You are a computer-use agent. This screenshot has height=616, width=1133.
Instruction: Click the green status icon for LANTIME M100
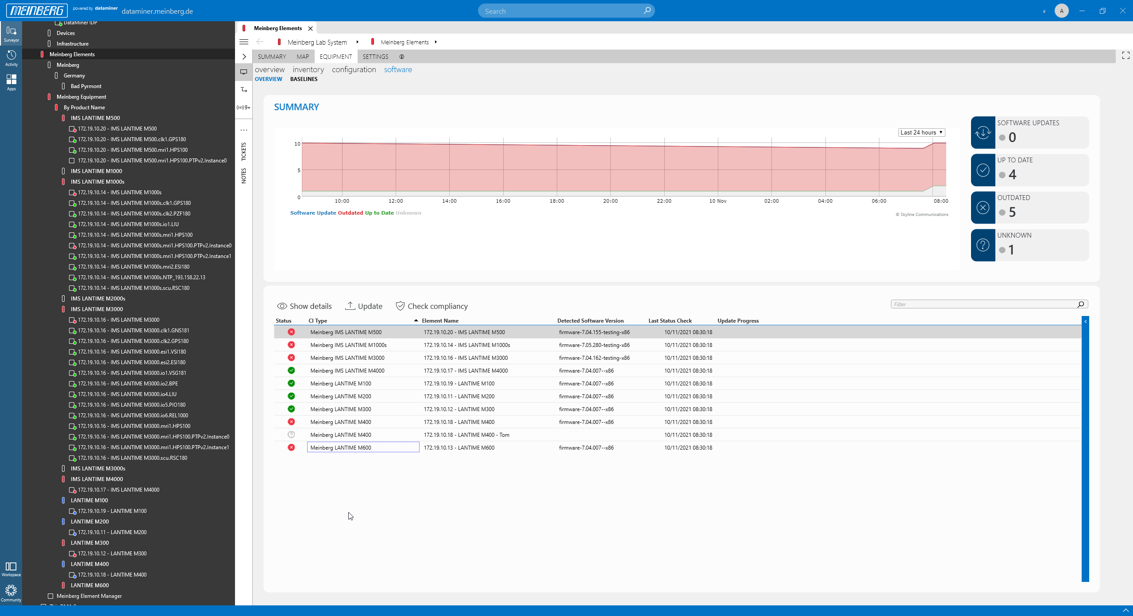click(291, 383)
